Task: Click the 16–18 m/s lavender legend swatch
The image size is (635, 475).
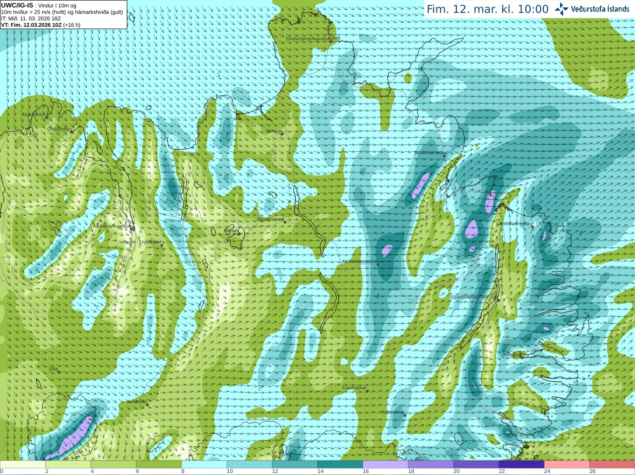Action: point(385,465)
